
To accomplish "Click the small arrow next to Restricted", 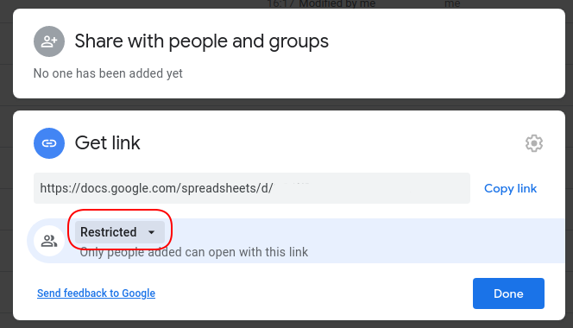I will (151, 232).
